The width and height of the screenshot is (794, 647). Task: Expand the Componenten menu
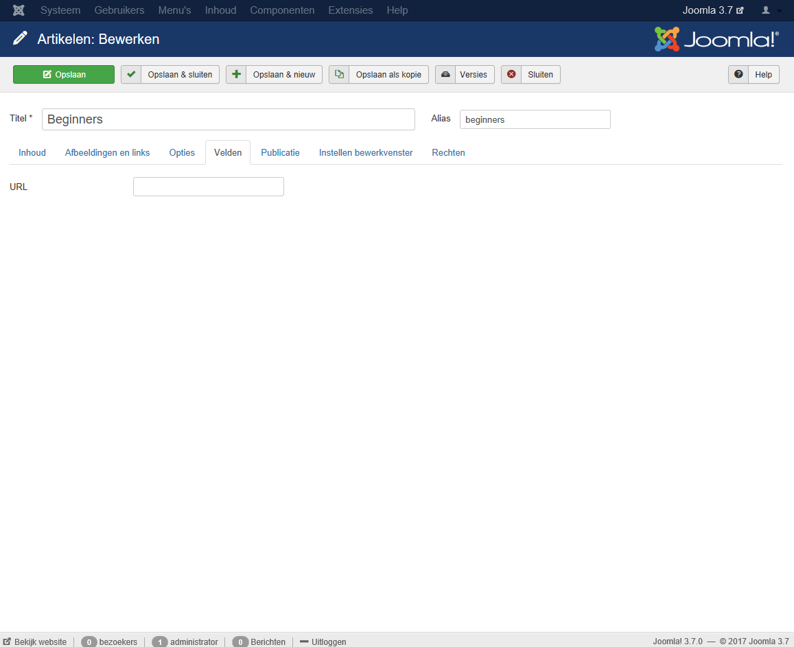[282, 10]
